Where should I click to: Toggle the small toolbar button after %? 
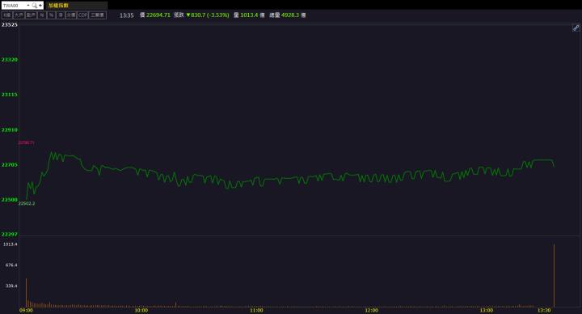(x=61, y=15)
